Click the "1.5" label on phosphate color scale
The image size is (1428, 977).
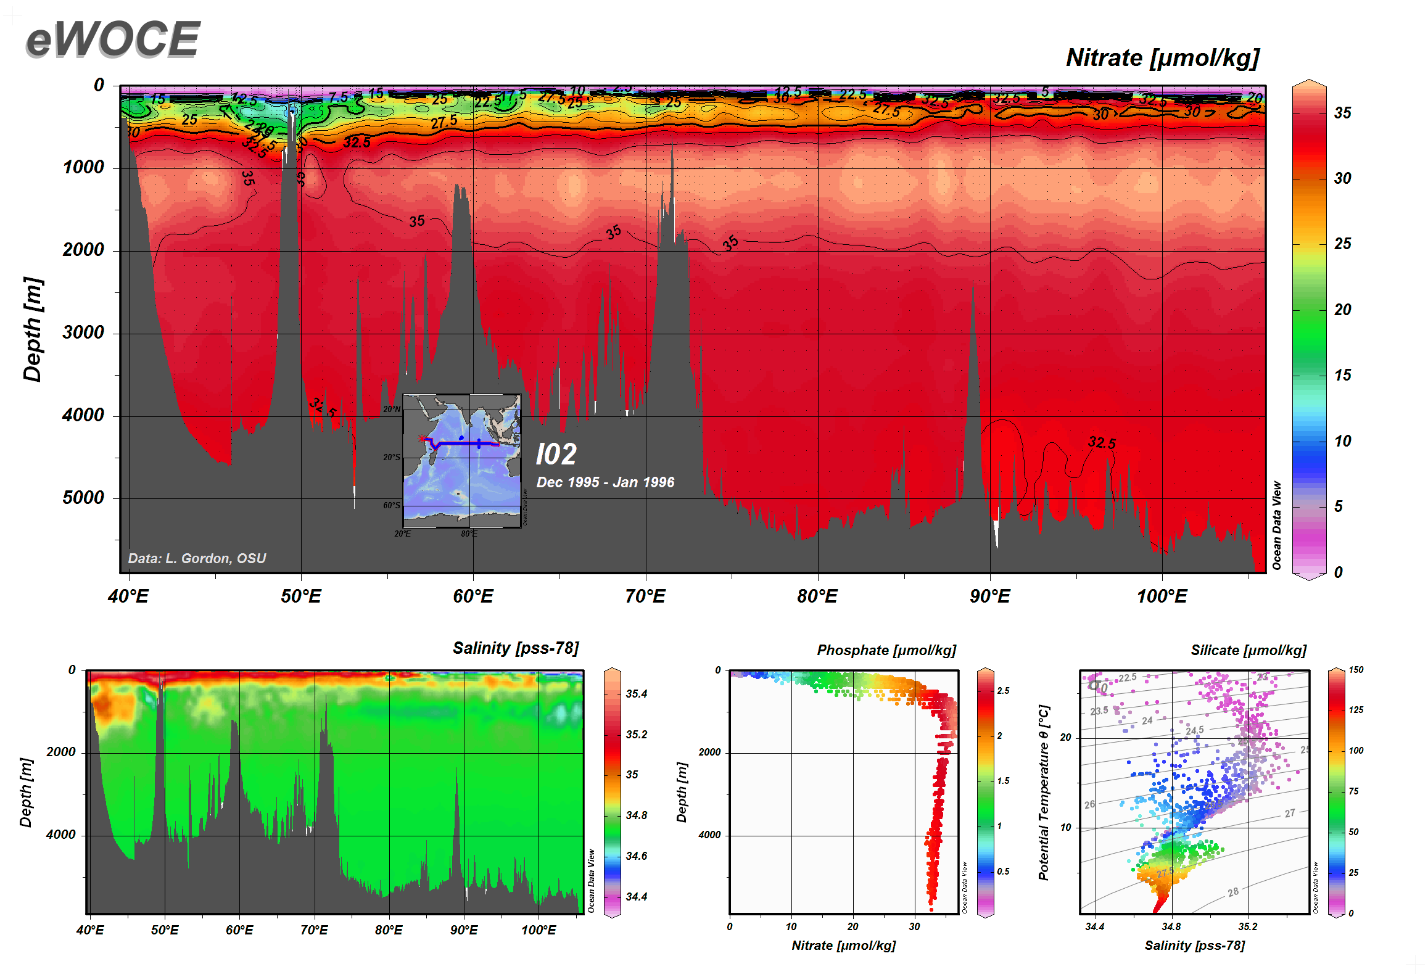coord(1004,781)
